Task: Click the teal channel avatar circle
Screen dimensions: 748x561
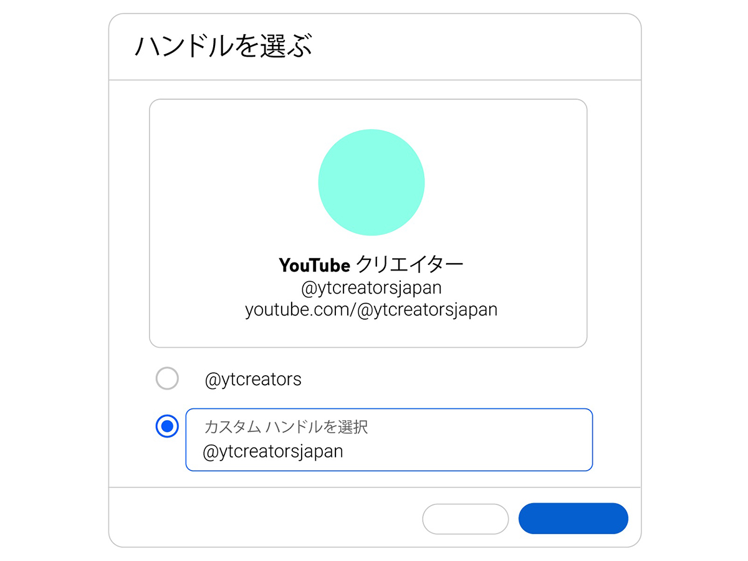Action: (372, 182)
